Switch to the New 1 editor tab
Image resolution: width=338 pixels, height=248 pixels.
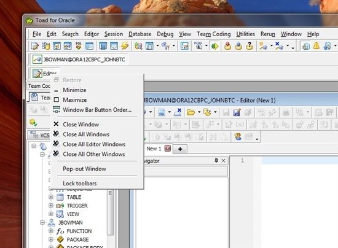click(x=154, y=149)
